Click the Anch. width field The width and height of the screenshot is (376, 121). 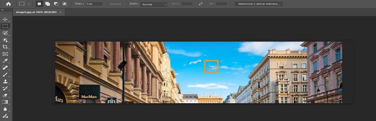point(187,4)
